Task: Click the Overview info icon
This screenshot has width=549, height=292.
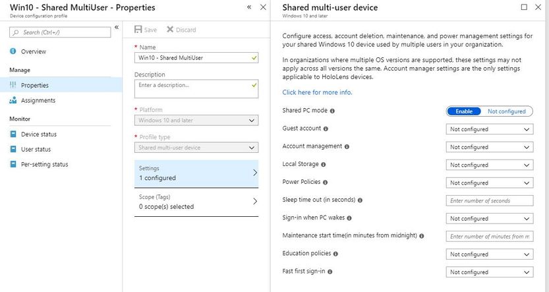Action: click(13, 51)
